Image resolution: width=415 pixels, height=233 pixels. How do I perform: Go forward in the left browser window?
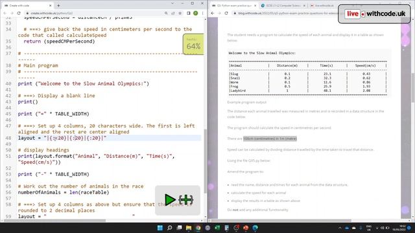(12, 13)
